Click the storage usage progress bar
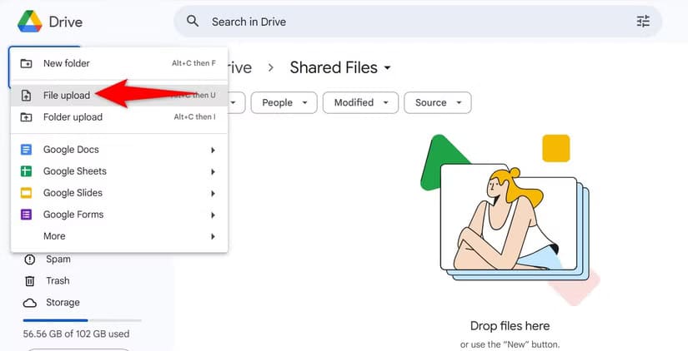This screenshot has width=688, height=351. (83, 321)
